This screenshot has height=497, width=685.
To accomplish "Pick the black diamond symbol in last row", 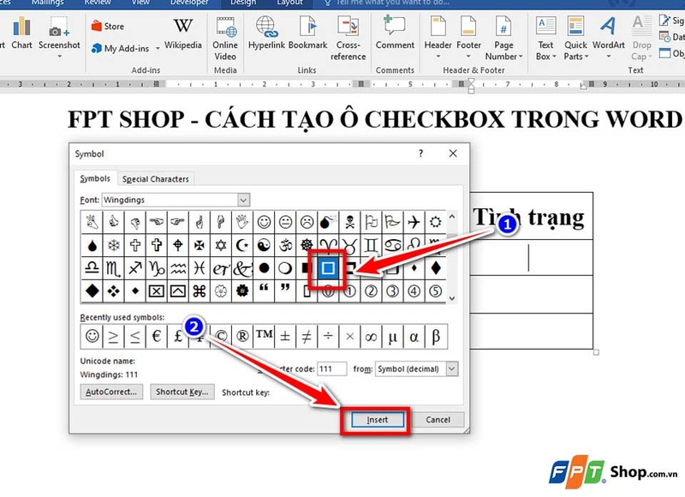I will click(x=92, y=291).
